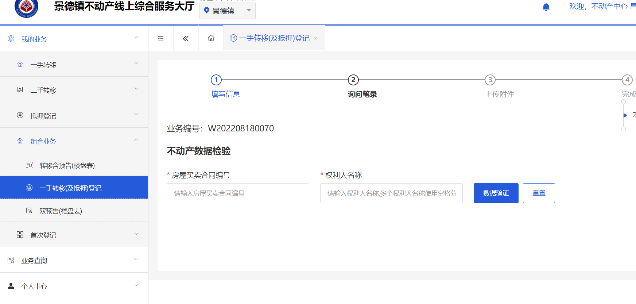Viewport: 636px width, 304px height.
Task: Open 双预告(楼盘表) menu item
Action: coord(61,211)
